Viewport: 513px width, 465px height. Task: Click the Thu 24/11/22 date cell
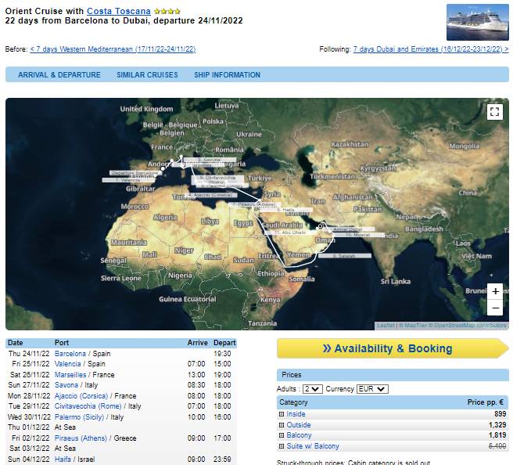click(x=29, y=354)
